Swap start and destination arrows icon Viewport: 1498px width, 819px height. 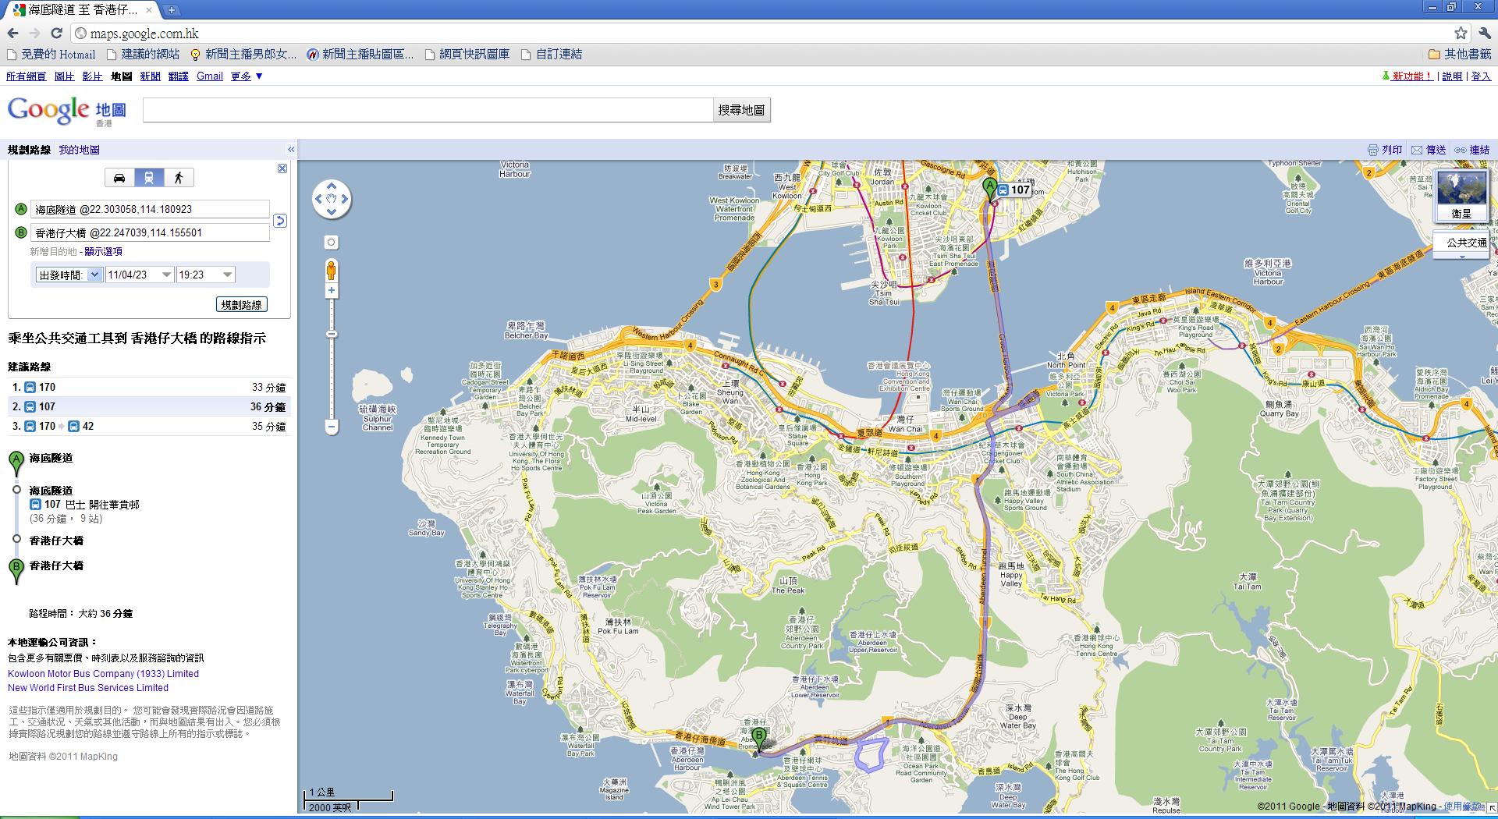pos(281,221)
